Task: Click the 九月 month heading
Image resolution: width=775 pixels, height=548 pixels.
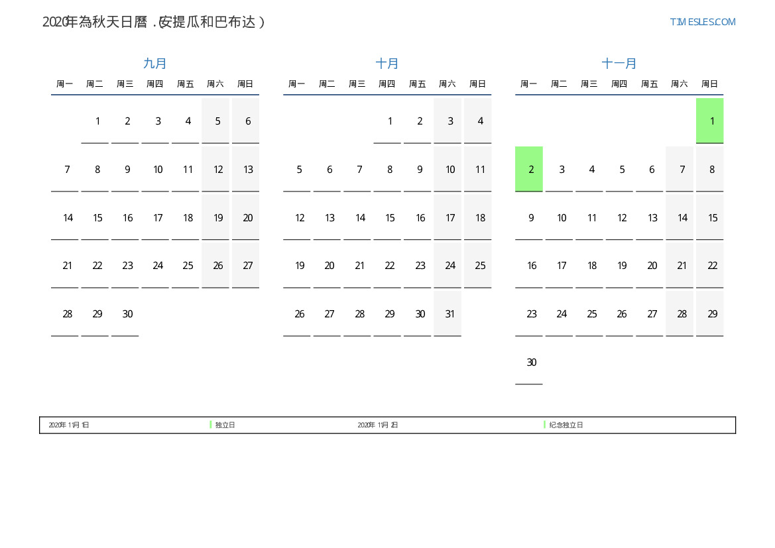Action: click(x=155, y=64)
